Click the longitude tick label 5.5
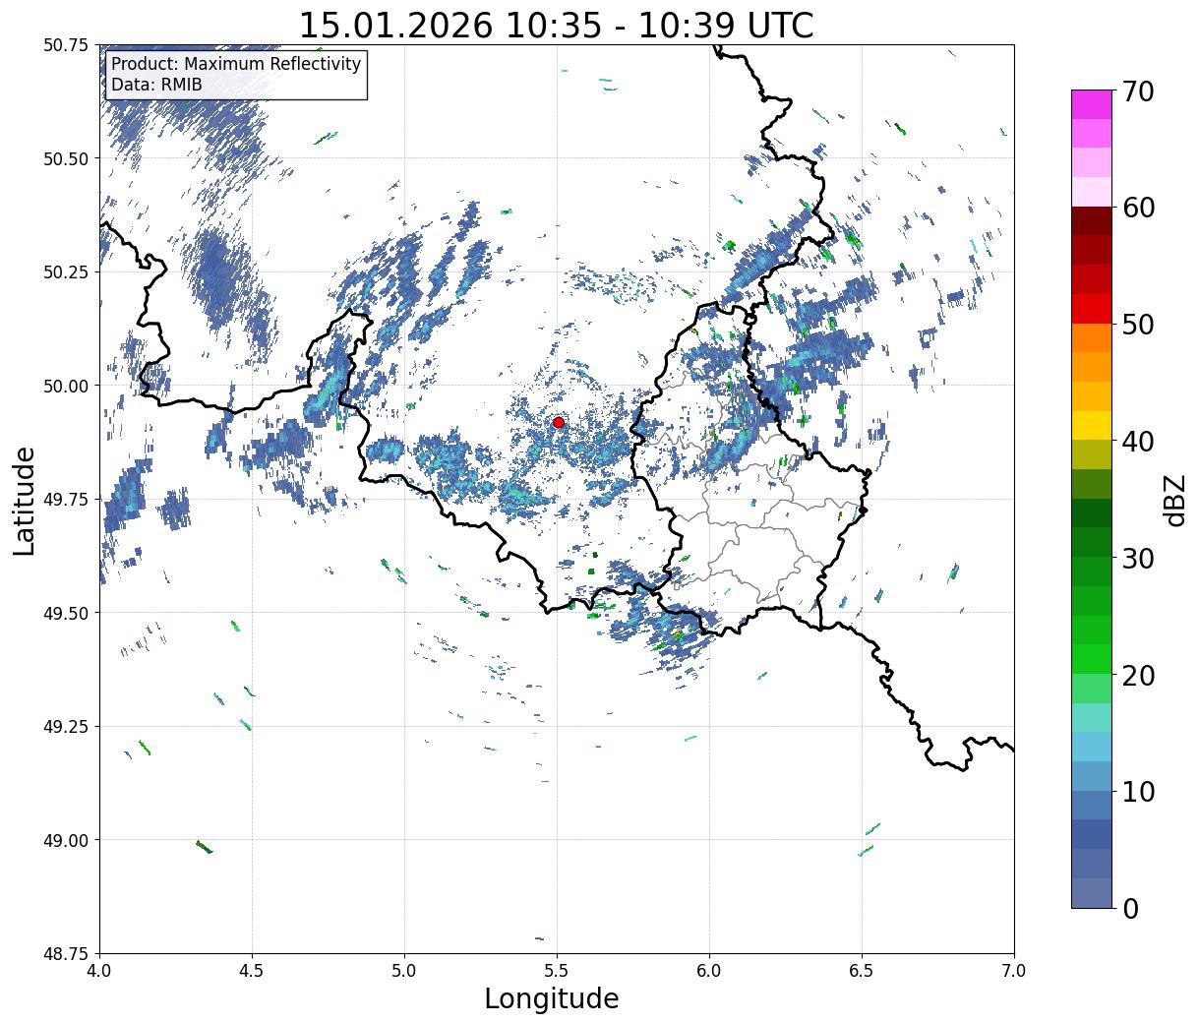The width and height of the screenshot is (1199, 1023). pyautogui.click(x=557, y=971)
